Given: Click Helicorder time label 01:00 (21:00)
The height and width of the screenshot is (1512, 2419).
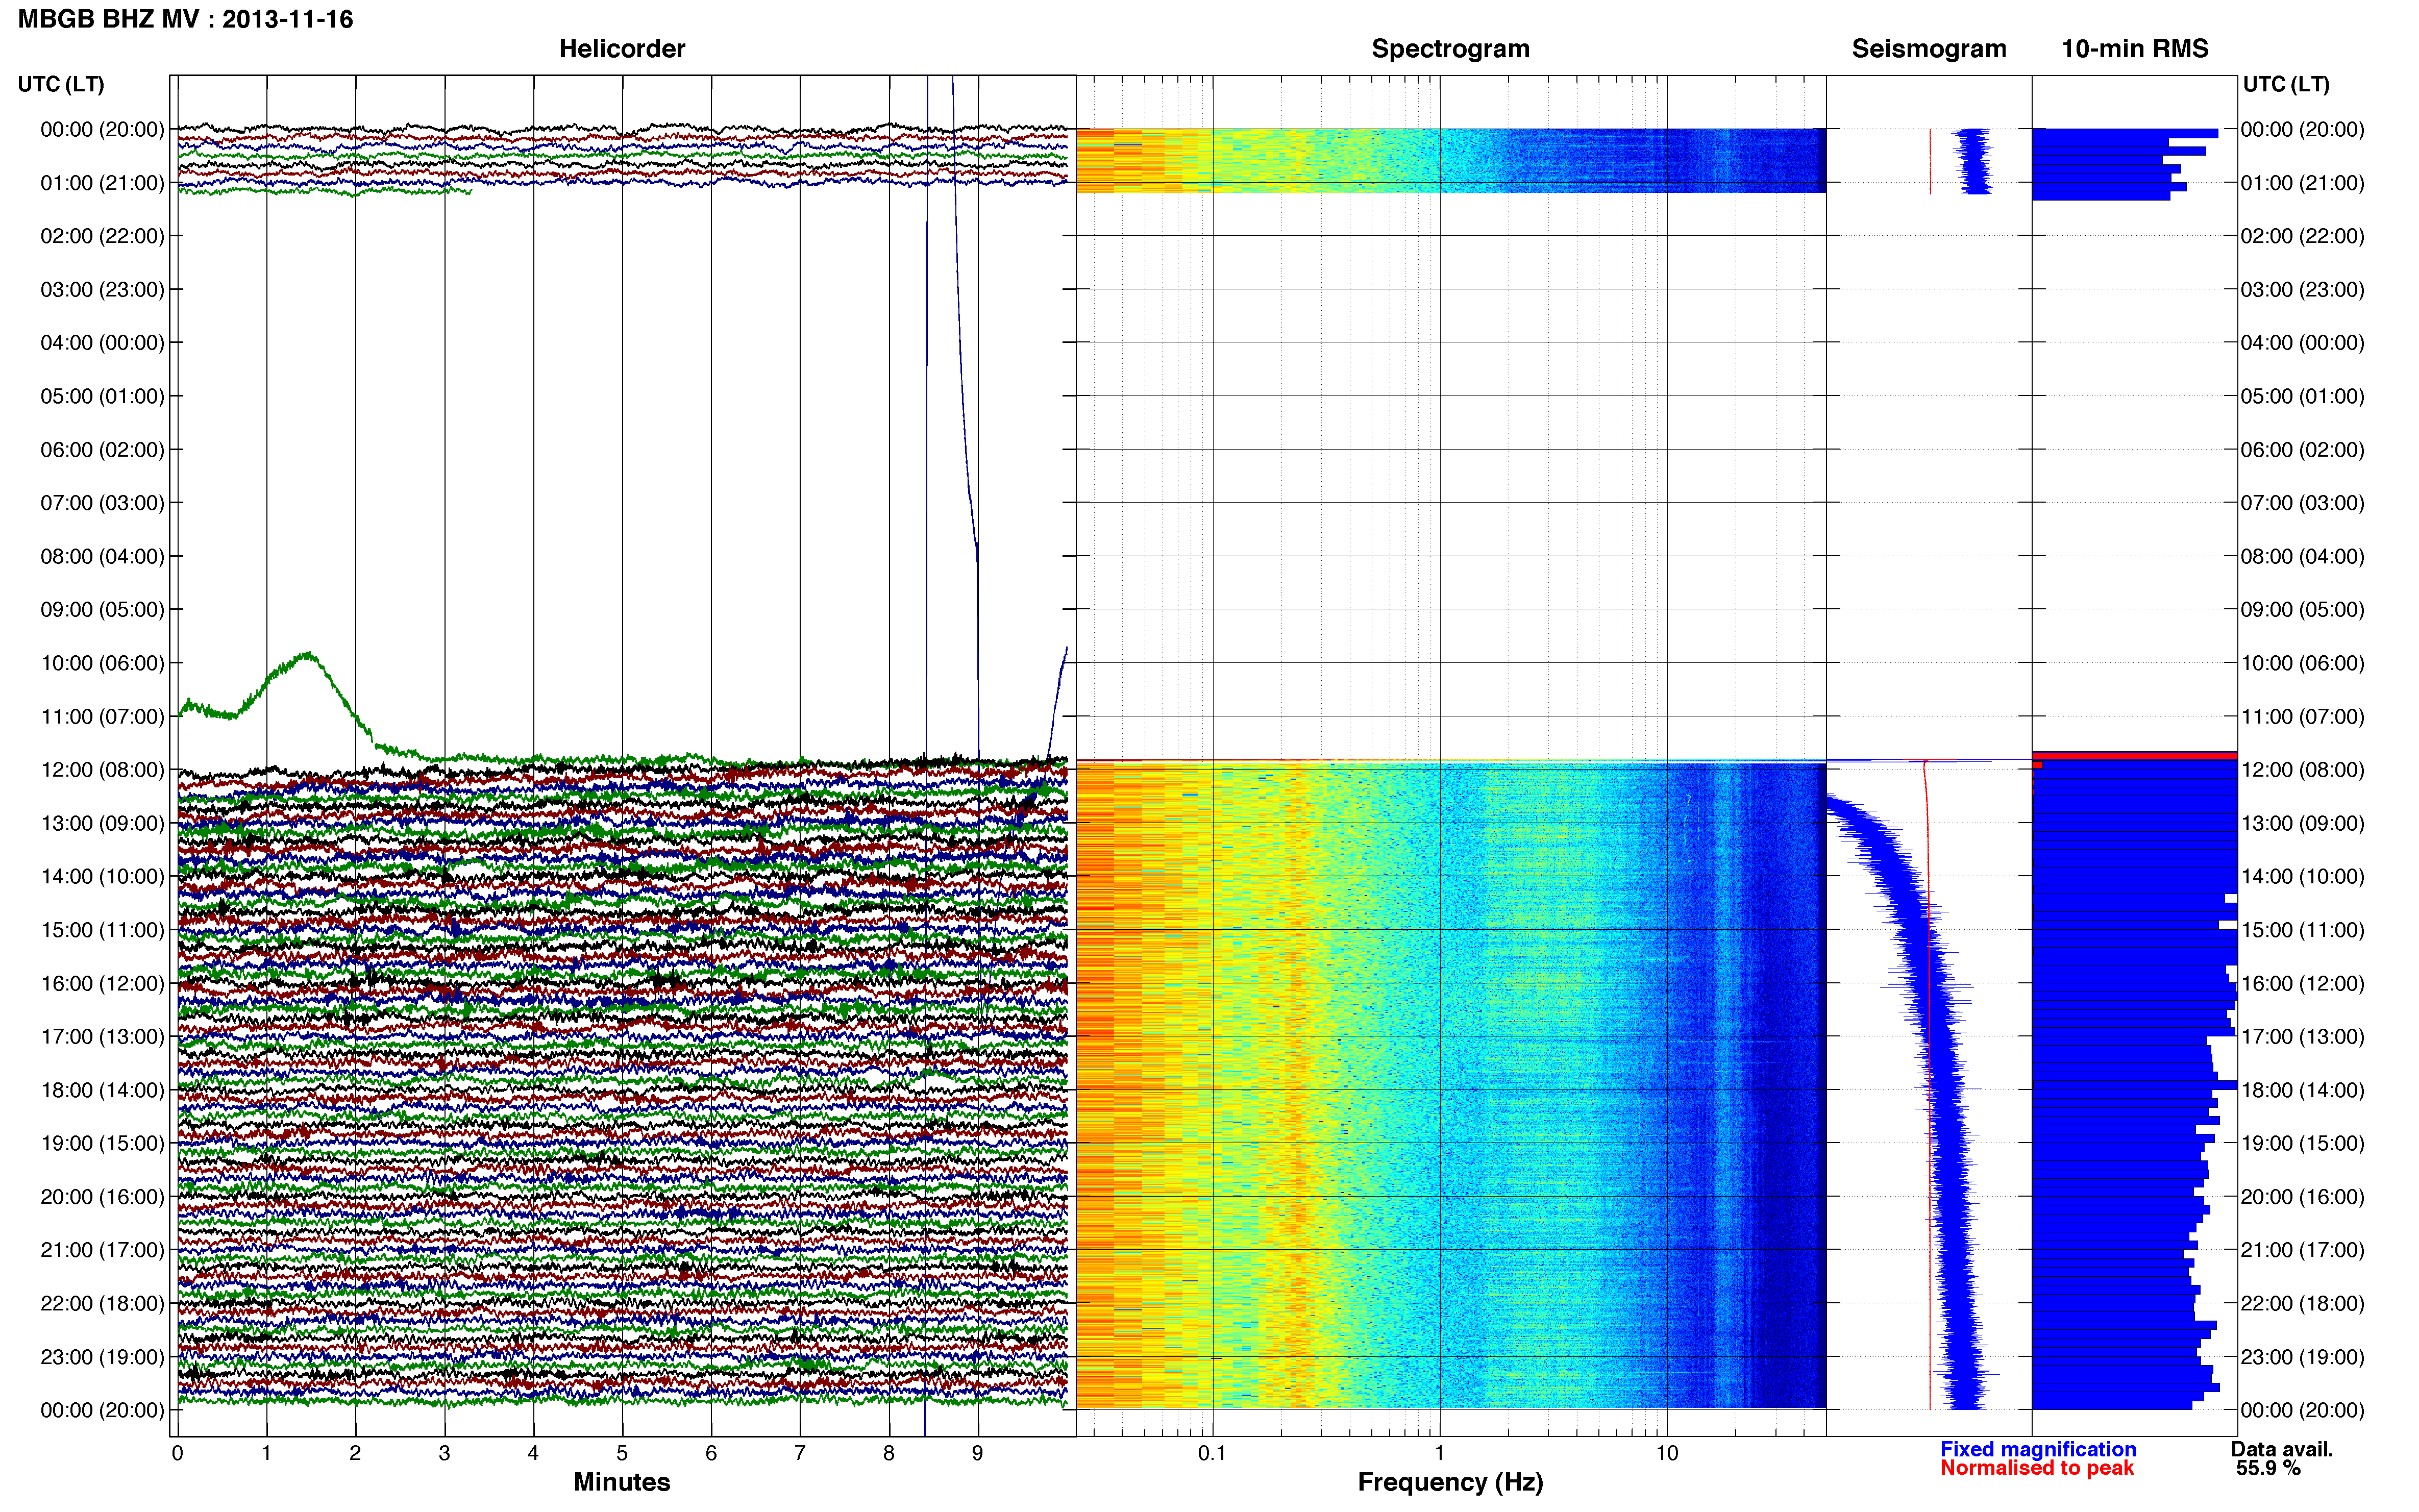Looking at the screenshot, I should point(102,183).
